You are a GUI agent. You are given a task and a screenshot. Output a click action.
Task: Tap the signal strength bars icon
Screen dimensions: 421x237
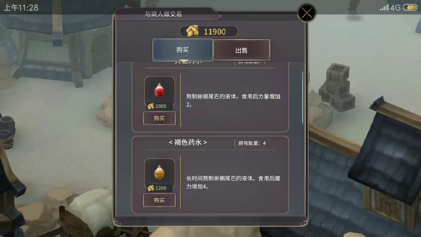384,7
